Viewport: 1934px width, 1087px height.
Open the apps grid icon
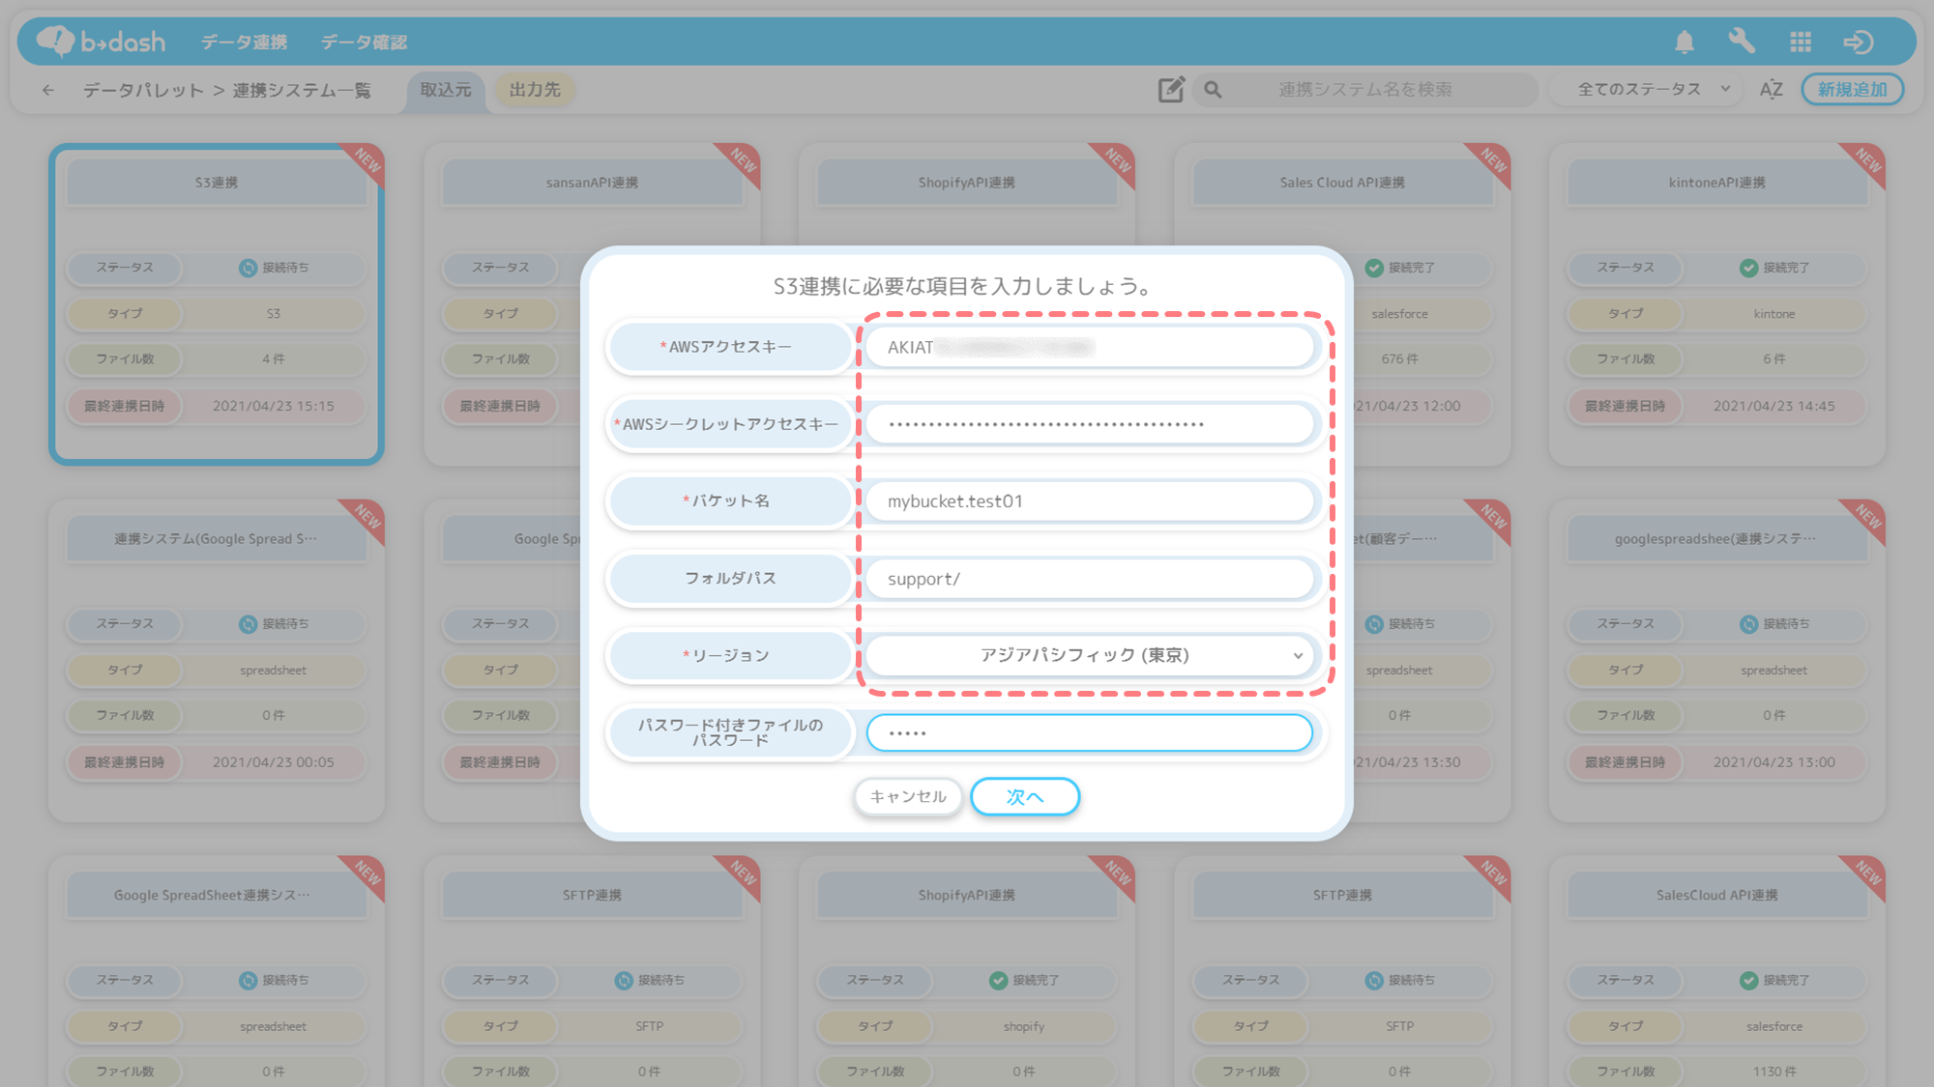point(1801,42)
